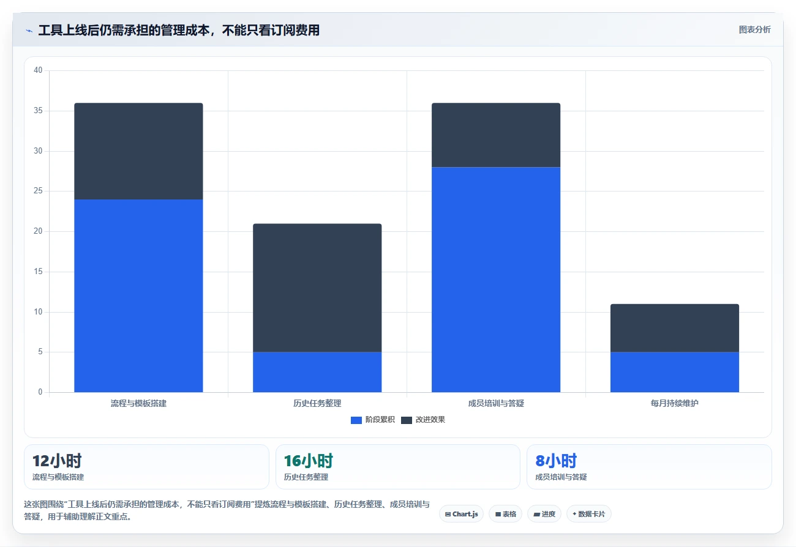Select the Chart.js tag chip

click(461, 514)
